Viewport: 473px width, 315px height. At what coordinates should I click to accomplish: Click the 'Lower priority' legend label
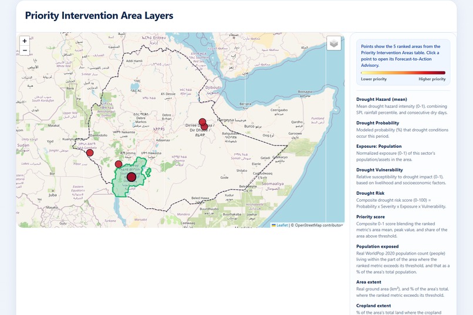point(374,79)
